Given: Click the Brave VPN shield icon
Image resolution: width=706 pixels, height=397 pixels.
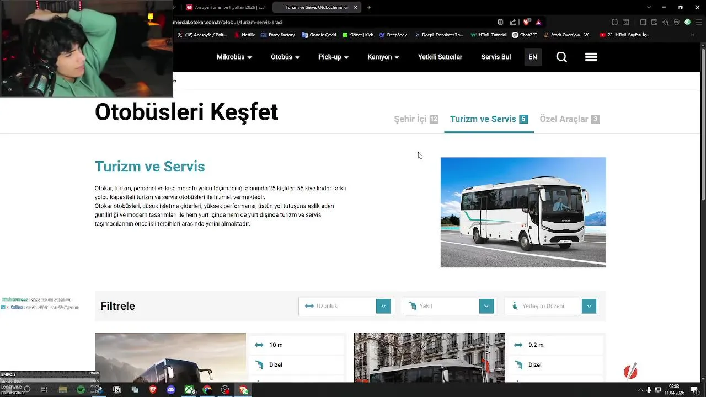Looking at the screenshot, I should (677, 22).
